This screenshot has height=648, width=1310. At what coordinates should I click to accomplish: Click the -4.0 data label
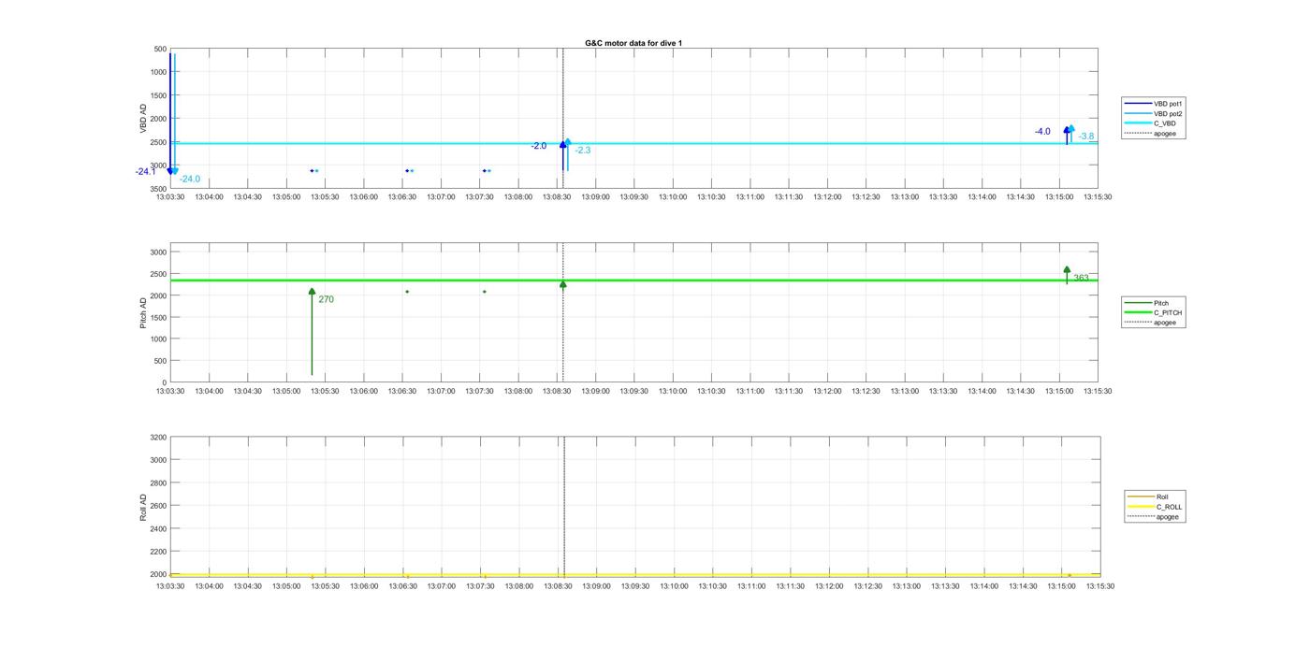tap(1042, 132)
